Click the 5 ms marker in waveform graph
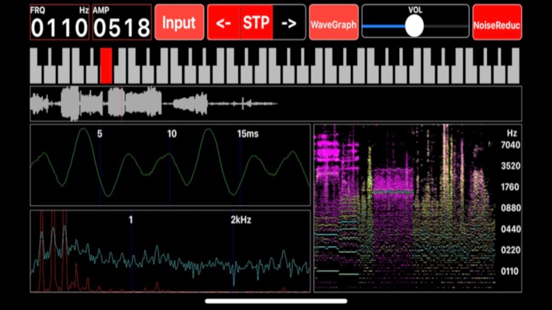This screenshot has height=310, width=552. [x=99, y=134]
